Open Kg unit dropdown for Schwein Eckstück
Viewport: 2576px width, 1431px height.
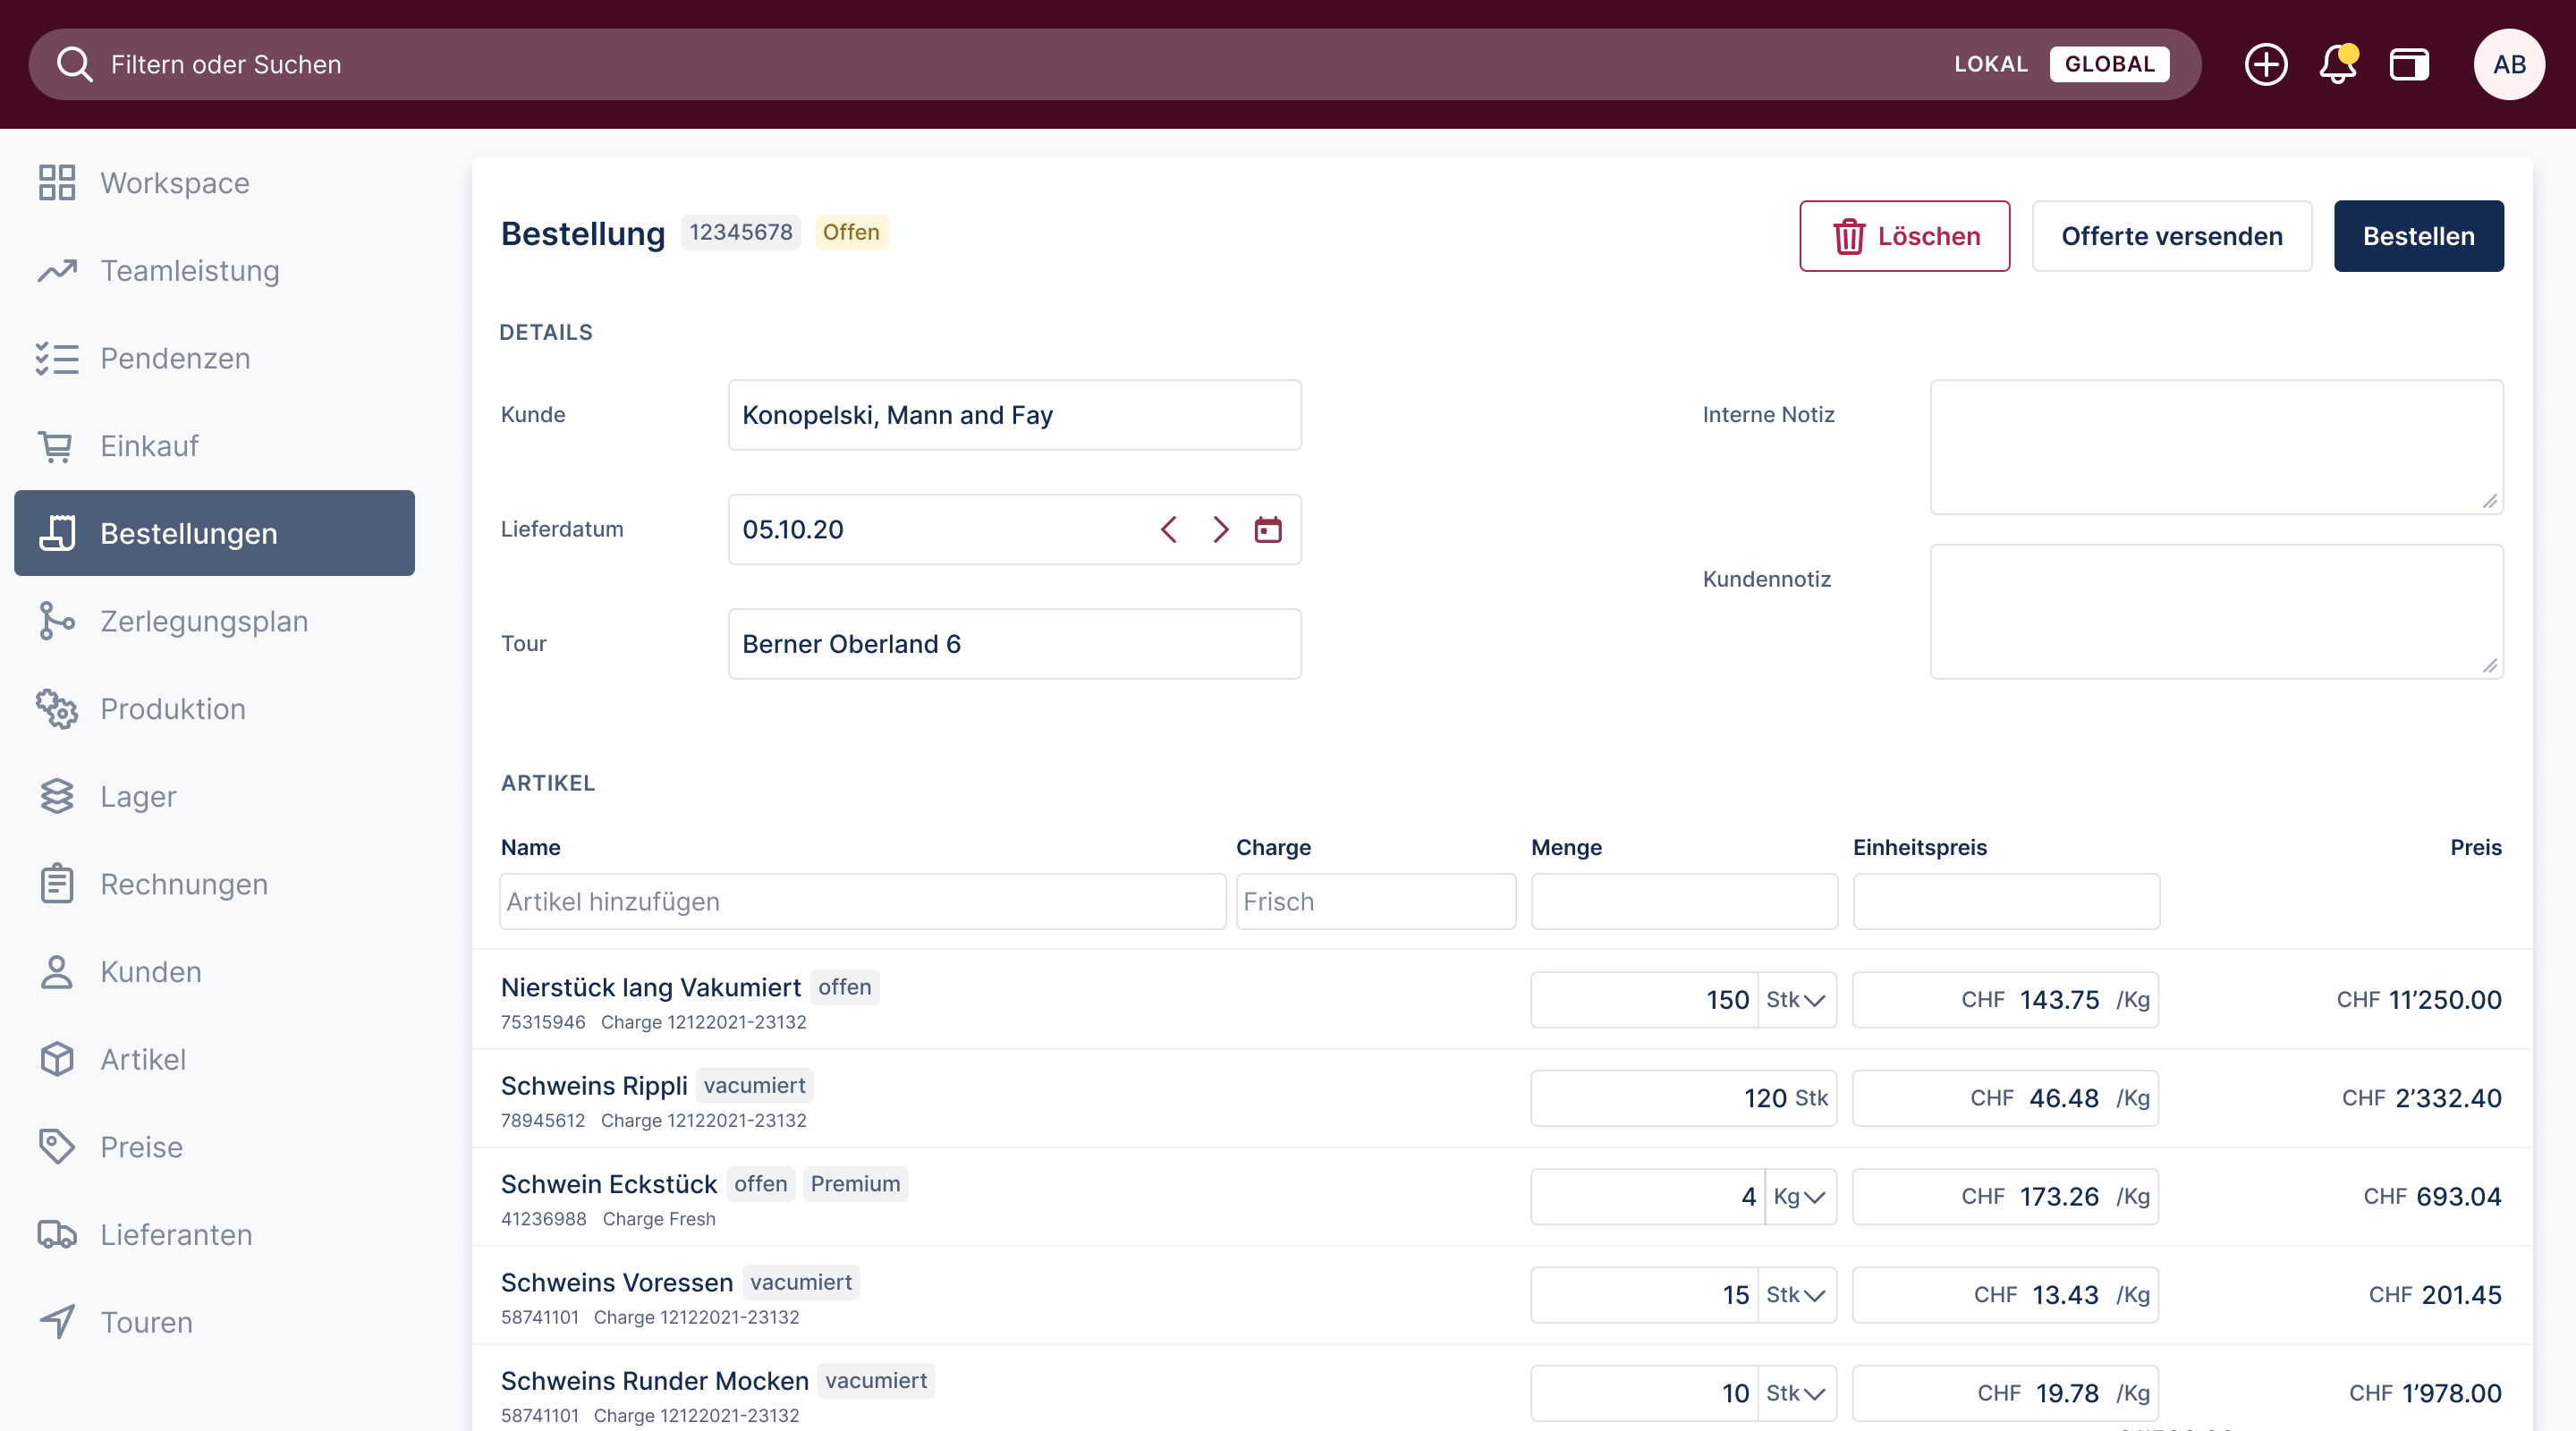coord(1800,1196)
